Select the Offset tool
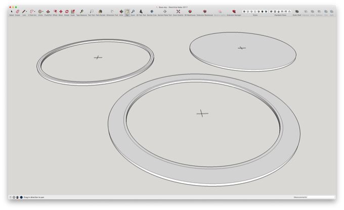The height and width of the screenshot is (210, 344). [x=55, y=12]
